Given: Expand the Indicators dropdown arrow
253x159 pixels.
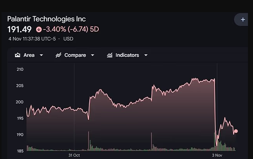Looking at the screenshot, I should [146, 55].
